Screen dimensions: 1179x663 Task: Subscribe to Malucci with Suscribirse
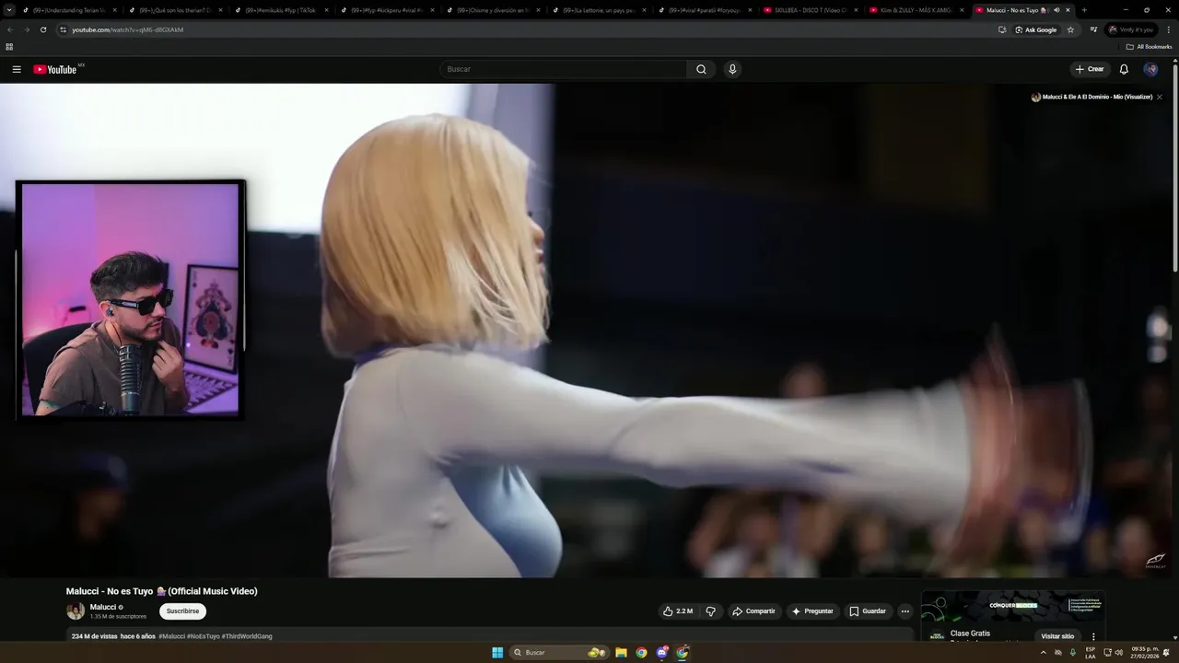tap(182, 611)
